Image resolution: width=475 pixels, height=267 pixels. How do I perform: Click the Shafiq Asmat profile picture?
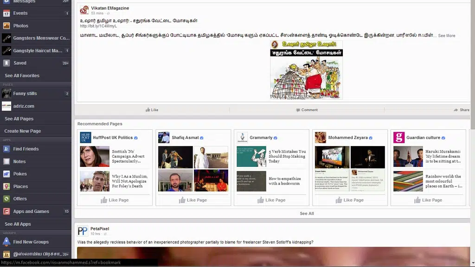click(164, 137)
